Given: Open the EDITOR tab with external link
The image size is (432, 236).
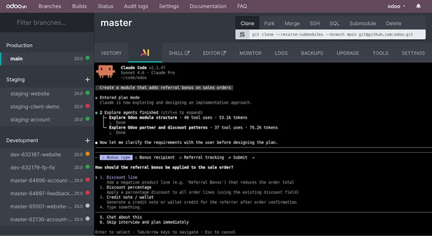Looking at the screenshot, I should click(x=214, y=53).
